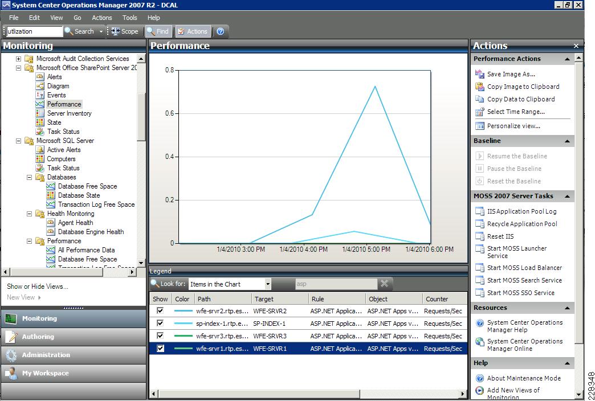
Task: Collapse the MOSS 2007 Server Tasks section
Action: [567, 196]
